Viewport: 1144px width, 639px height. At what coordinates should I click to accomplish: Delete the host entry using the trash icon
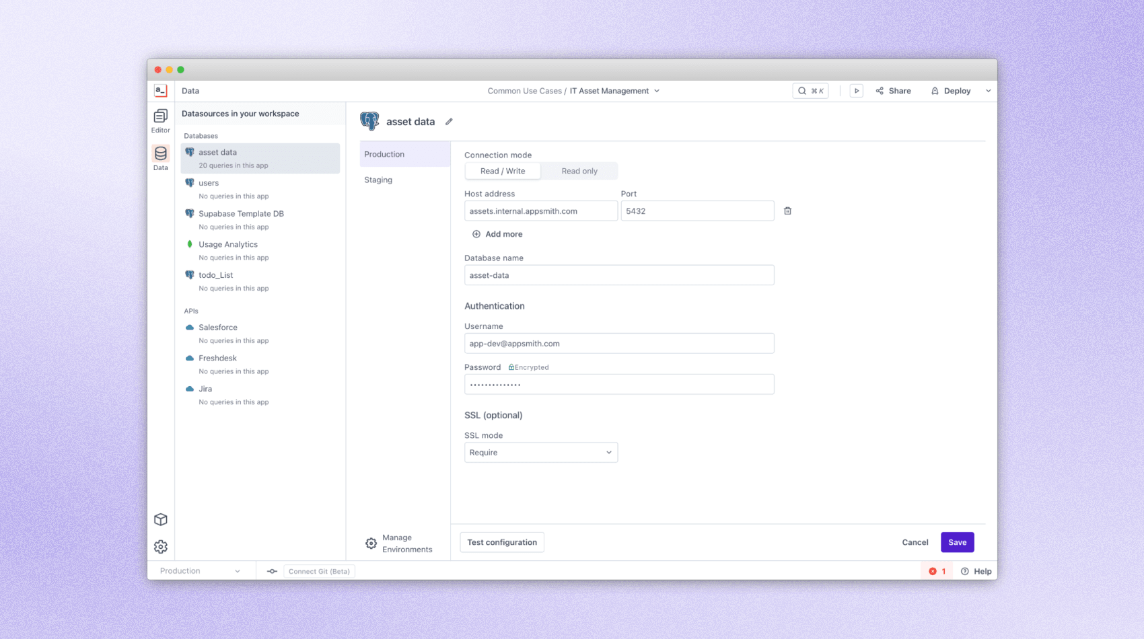click(x=787, y=211)
